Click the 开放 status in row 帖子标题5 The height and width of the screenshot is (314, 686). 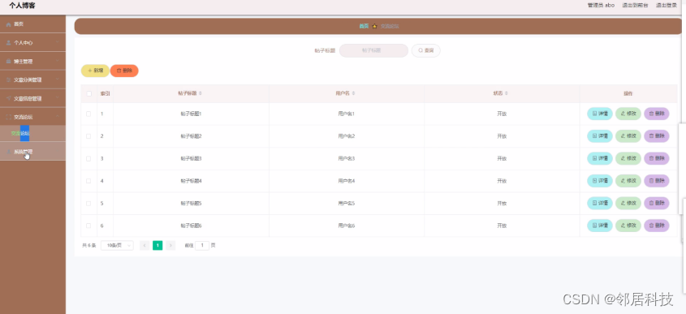point(502,204)
